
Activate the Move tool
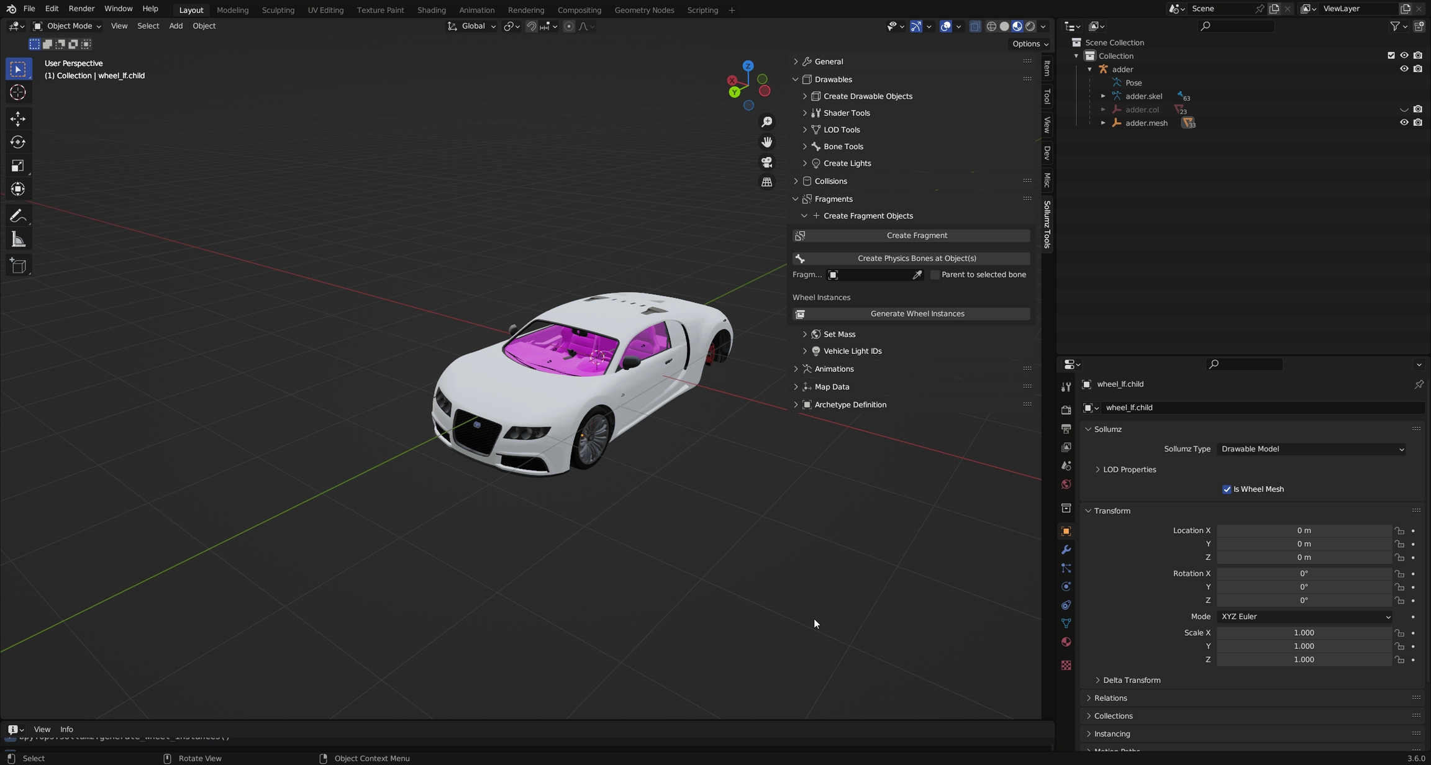(17, 119)
